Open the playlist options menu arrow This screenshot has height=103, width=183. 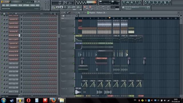pos(62,13)
